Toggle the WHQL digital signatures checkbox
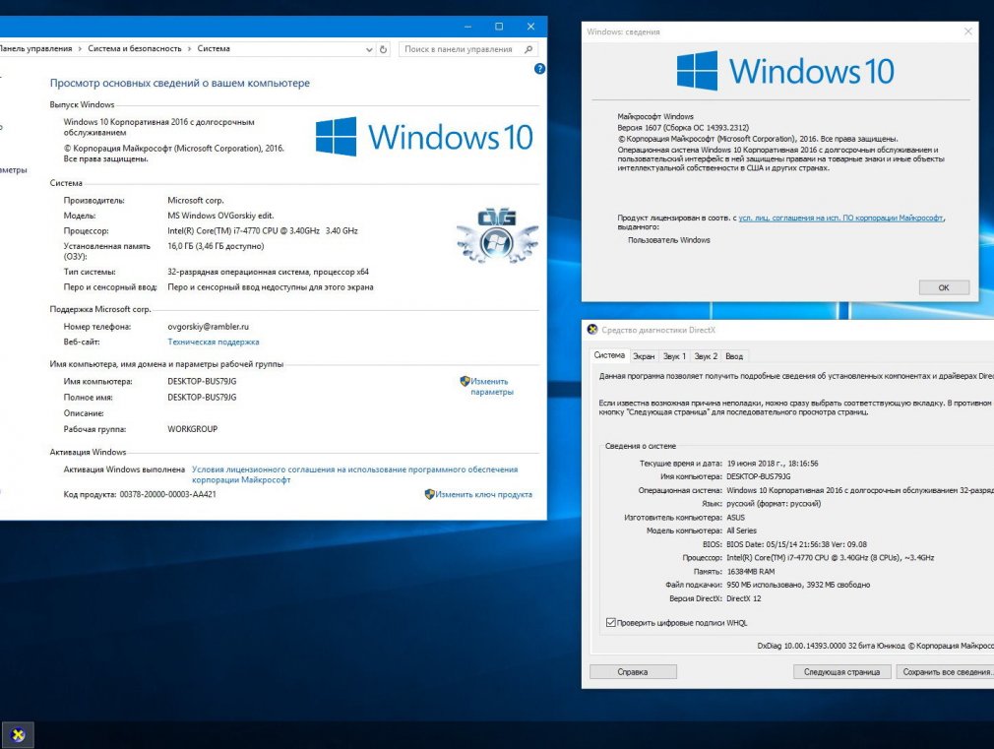 [610, 623]
